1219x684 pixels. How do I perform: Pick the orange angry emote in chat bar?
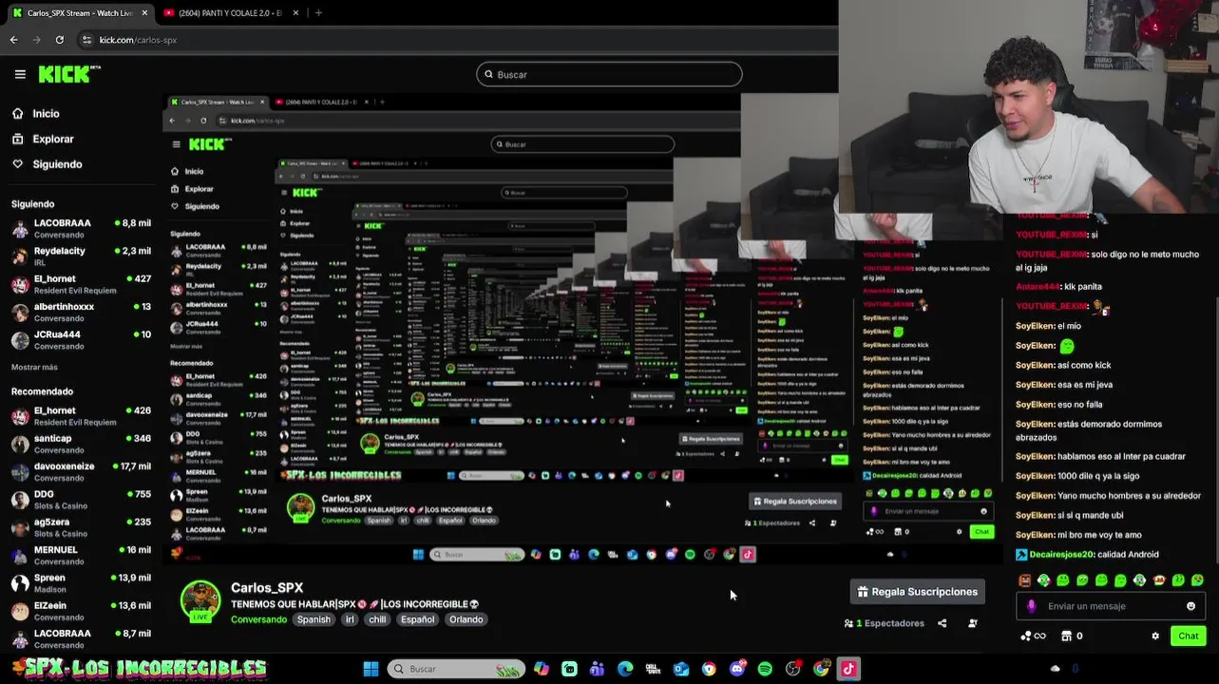tap(1024, 579)
